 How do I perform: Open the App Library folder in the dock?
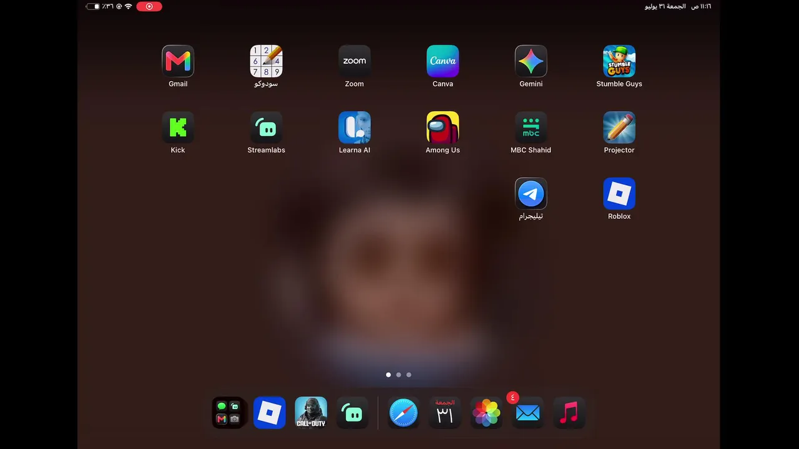[228, 413]
